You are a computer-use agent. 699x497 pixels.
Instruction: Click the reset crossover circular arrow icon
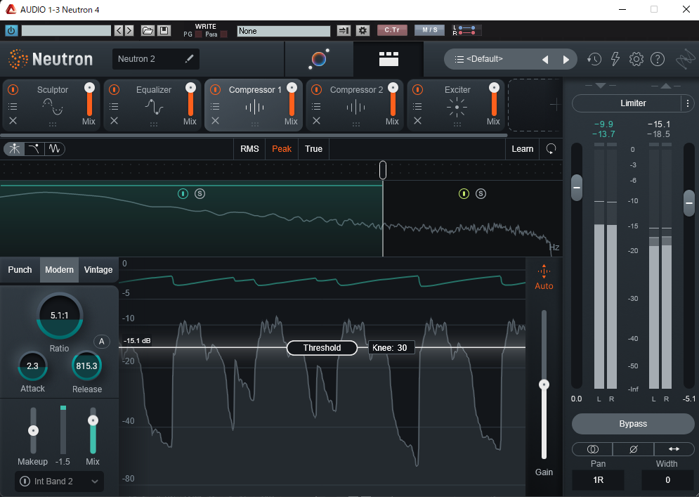(x=551, y=149)
